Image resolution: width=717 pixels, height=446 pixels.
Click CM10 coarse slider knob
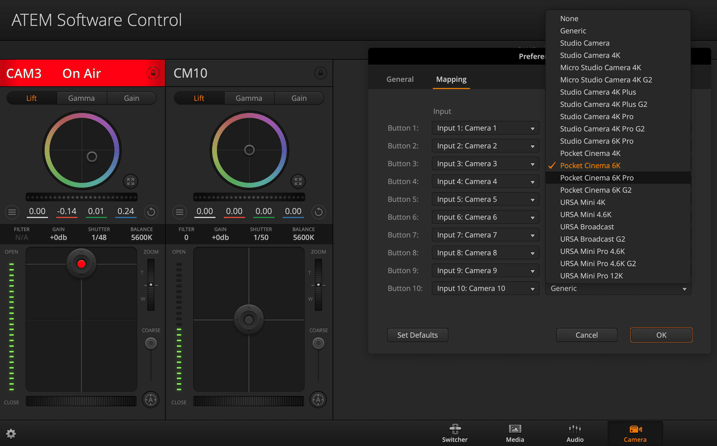coord(318,343)
